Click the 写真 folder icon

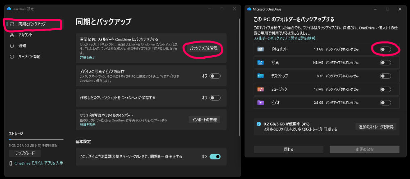click(x=261, y=63)
